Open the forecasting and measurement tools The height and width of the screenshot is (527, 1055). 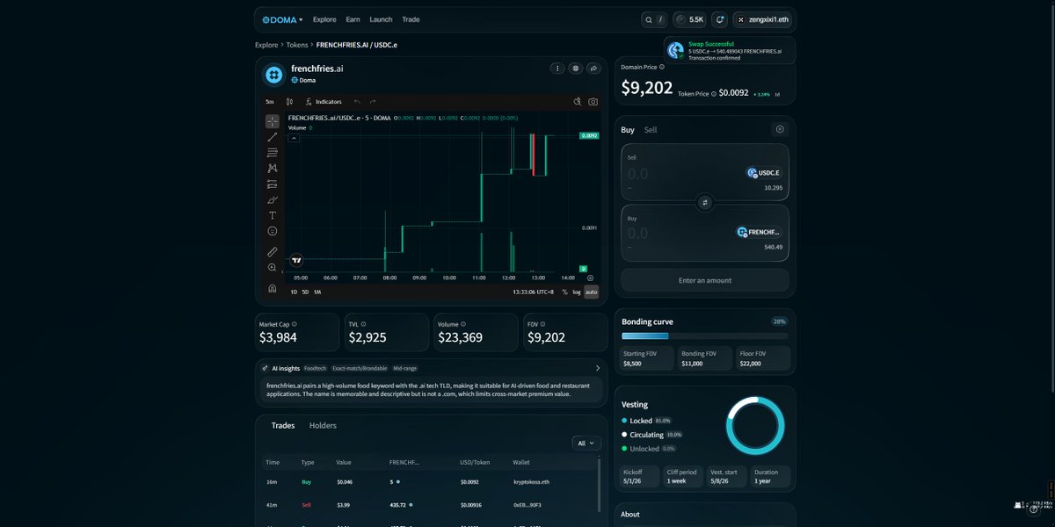point(273,184)
